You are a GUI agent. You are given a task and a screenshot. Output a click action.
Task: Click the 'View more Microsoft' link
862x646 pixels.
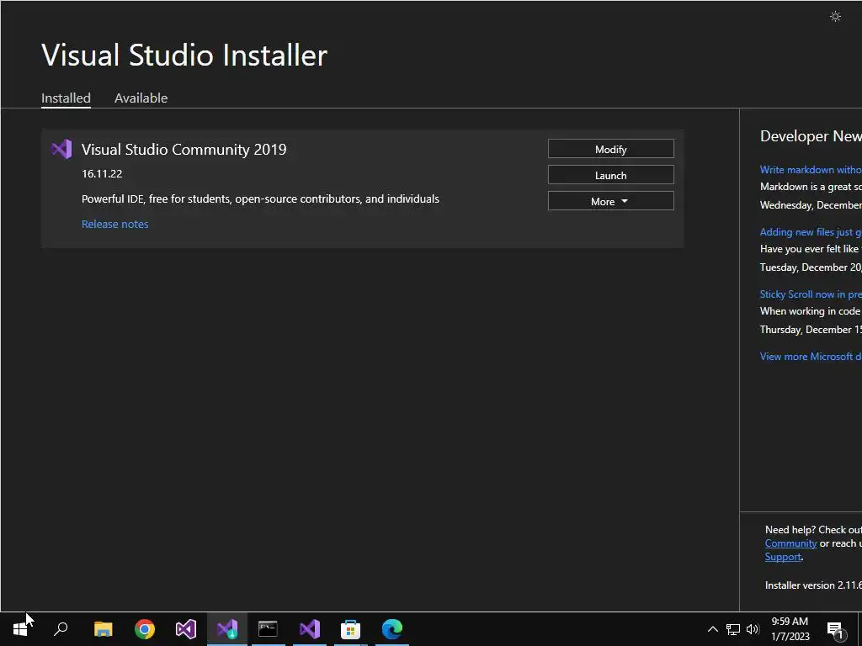(811, 357)
